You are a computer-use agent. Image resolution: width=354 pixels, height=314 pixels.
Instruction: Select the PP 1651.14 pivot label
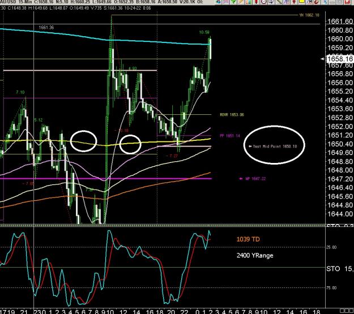coord(230,136)
